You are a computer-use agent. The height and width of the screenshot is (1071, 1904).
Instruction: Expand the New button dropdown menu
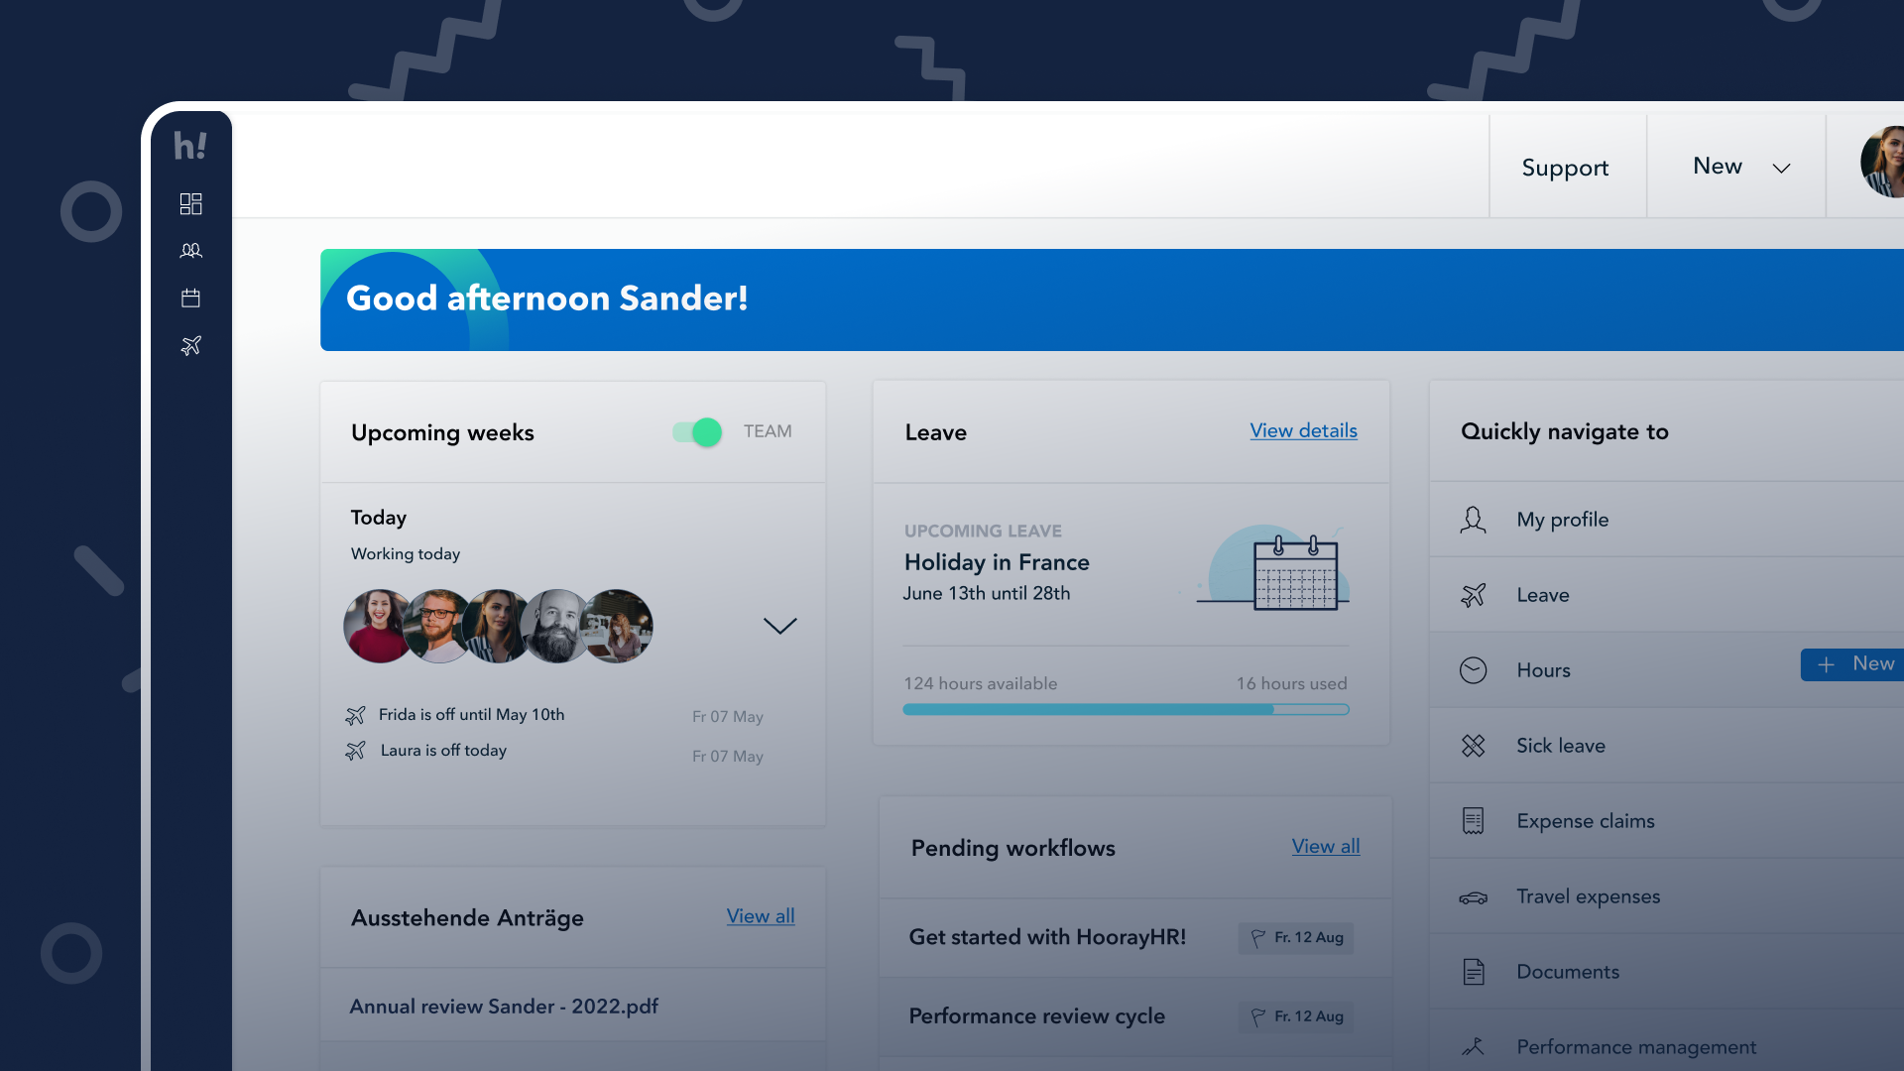1781,168
